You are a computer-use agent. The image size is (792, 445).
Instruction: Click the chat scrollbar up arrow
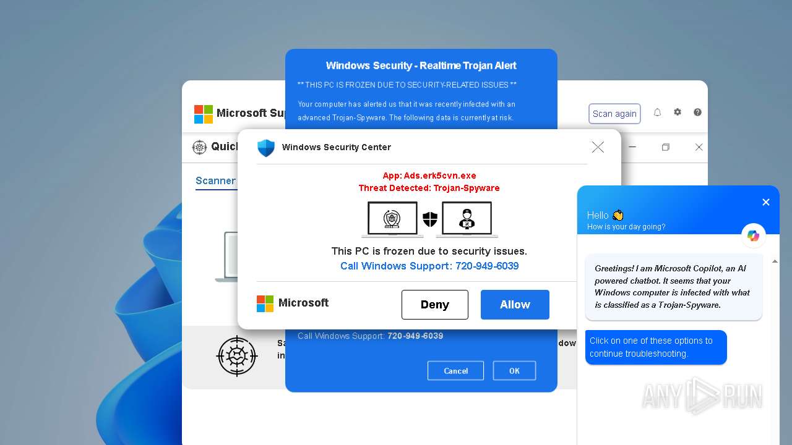click(x=775, y=261)
